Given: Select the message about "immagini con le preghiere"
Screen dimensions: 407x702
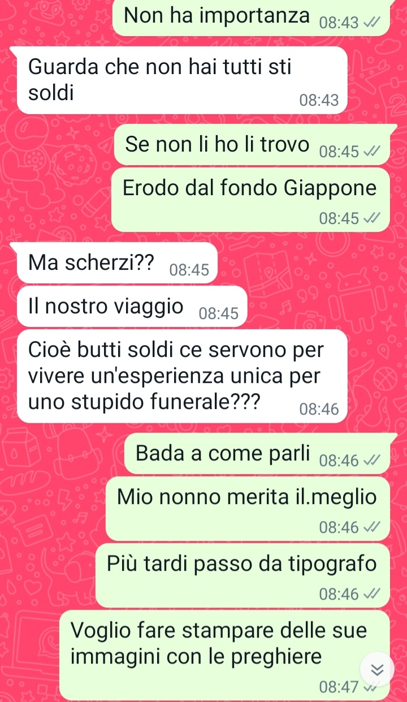Looking at the screenshot, I should point(224,655).
